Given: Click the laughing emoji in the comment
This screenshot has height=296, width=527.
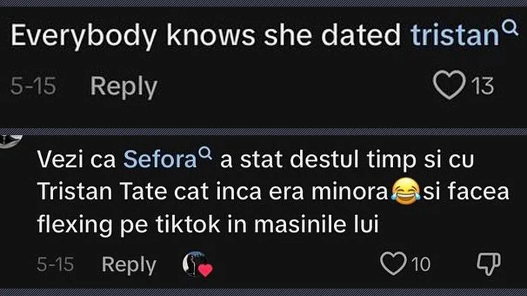Looking at the screenshot, I should [401, 192].
